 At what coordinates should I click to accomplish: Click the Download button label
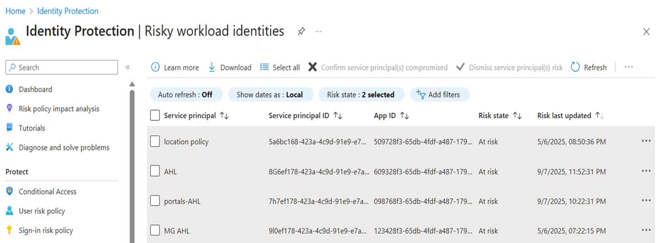tap(235, 67)
